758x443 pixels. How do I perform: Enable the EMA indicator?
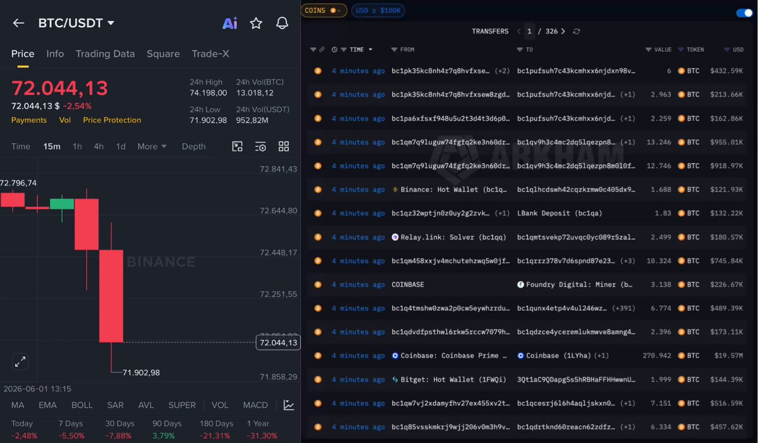(x=47, y=405)
